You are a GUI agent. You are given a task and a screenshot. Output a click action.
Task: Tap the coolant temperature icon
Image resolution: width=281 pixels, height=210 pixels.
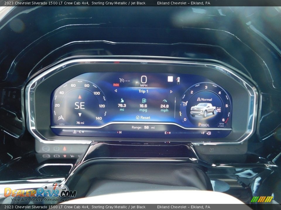(75, 132)
